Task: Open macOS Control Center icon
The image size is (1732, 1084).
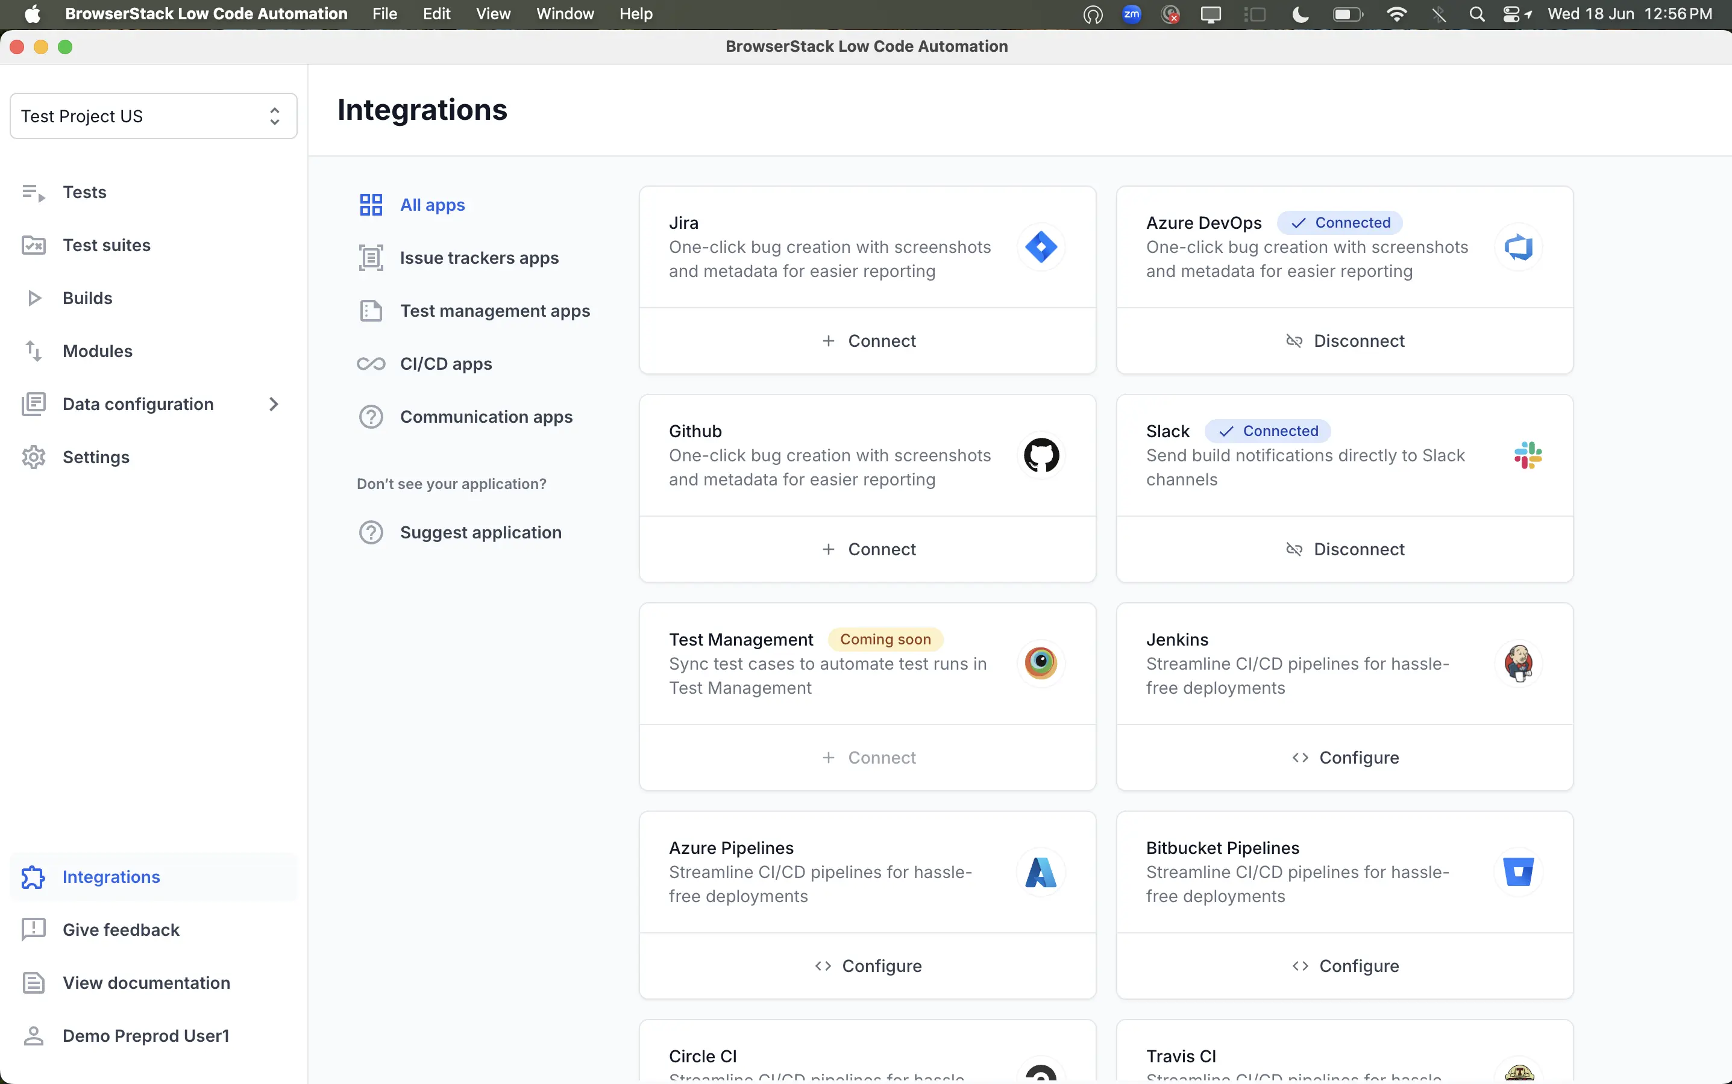Action: (x=1510, y=14)
